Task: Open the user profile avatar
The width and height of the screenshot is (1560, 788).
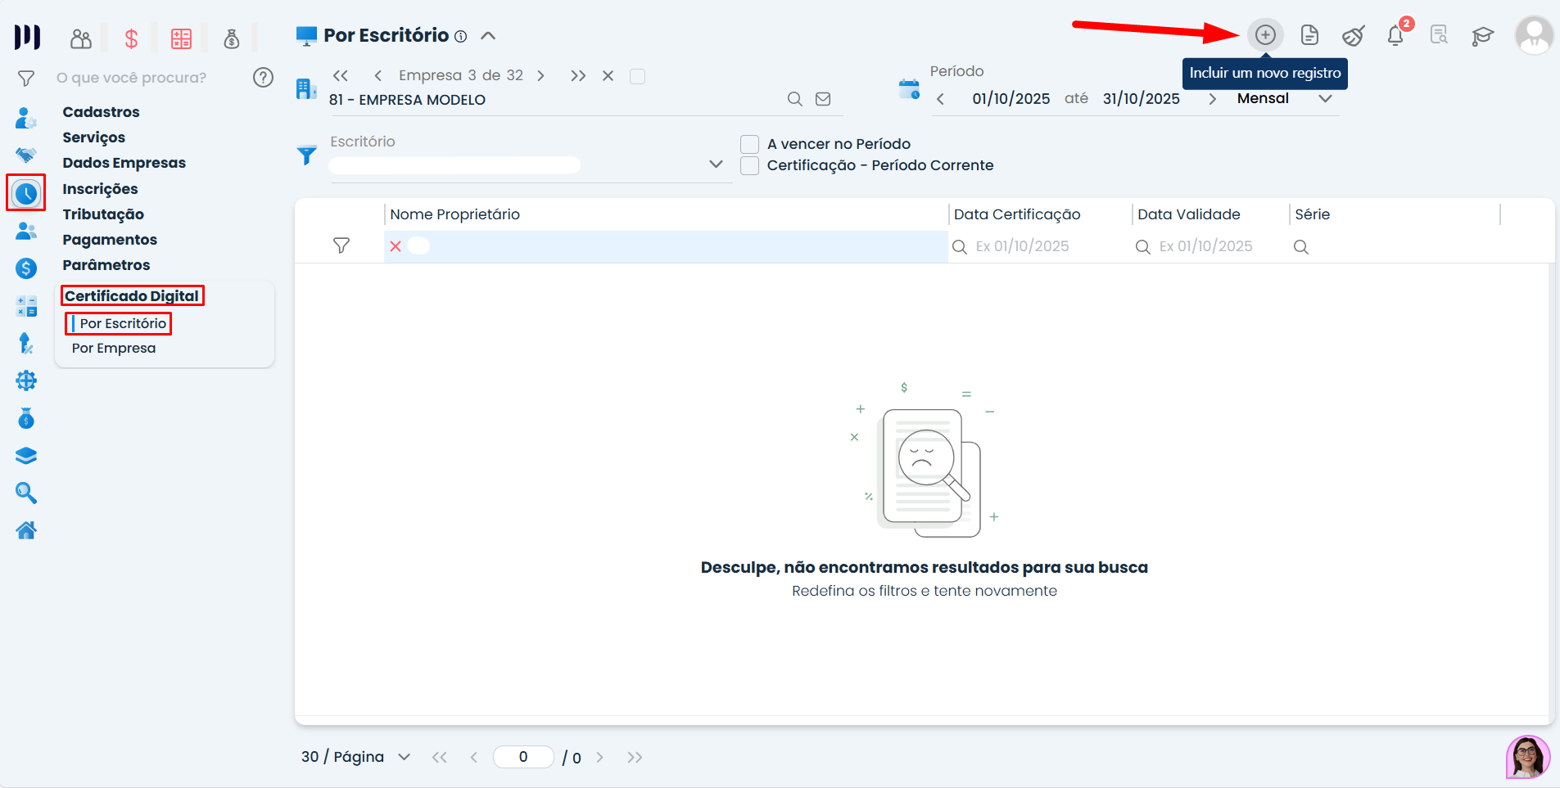Action: [x=1533, y=35]
